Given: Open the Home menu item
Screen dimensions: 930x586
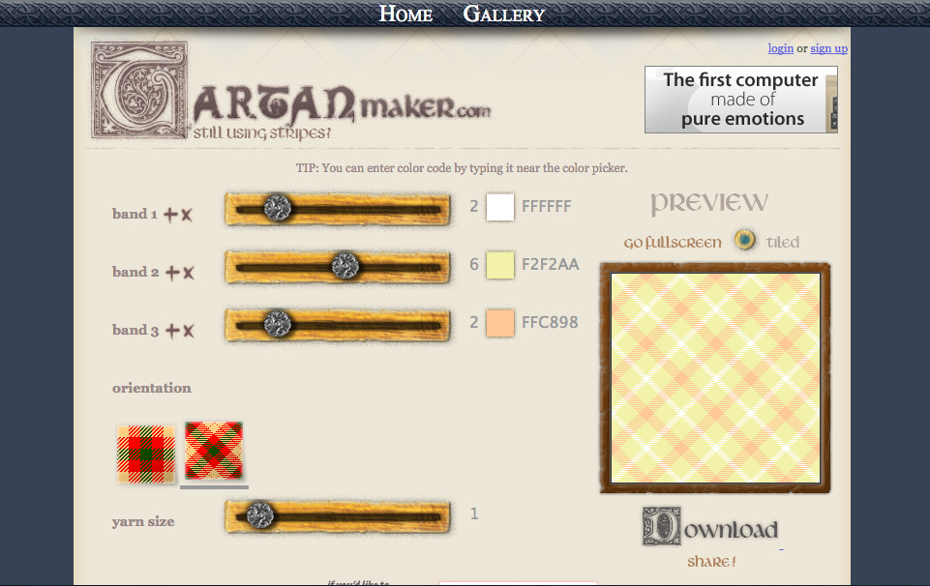Looking at the screenshot, I should 405,14.
